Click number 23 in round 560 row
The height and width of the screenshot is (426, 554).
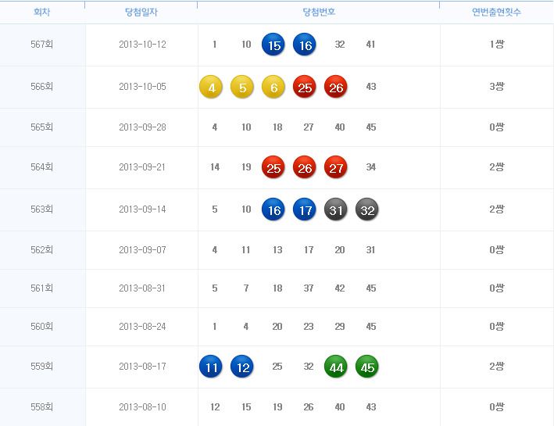(x=309, y=326)
